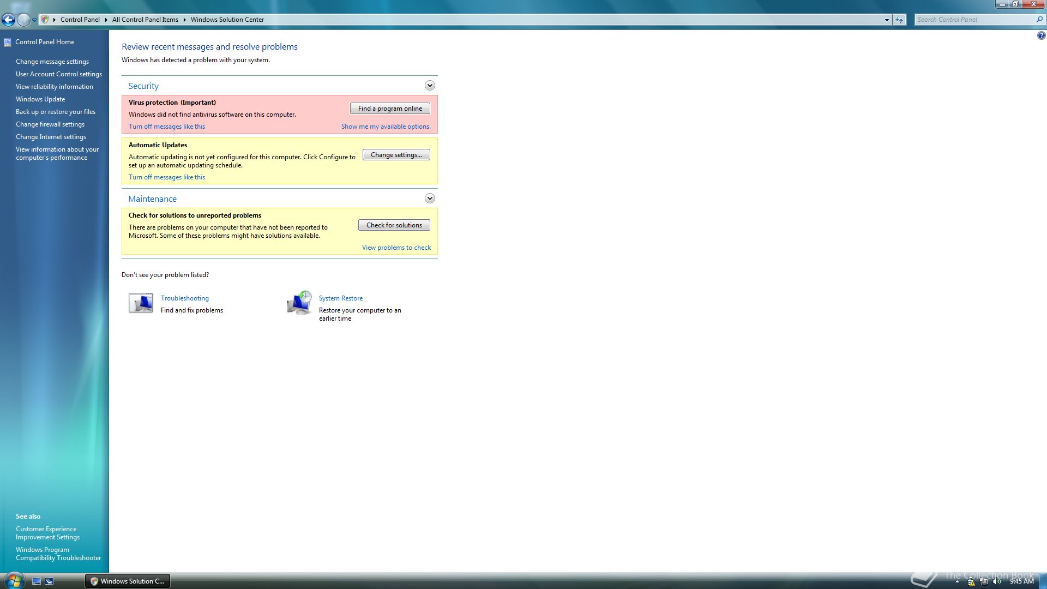
Task: Click Find a program online button
Action: tap(390, 109)
